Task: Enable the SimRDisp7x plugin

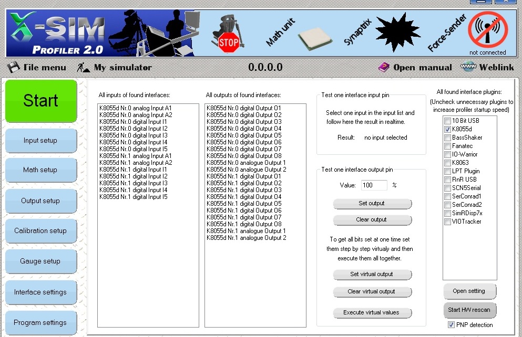Action: [448, 213]
